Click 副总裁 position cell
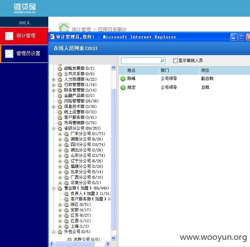Screen dimensions: 250x247 [x=207, y=79]
